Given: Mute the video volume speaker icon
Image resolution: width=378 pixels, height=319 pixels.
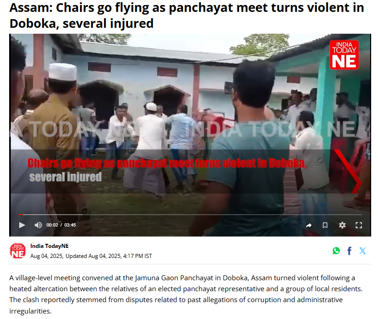Looking at the screenshot, I should 38,225.
